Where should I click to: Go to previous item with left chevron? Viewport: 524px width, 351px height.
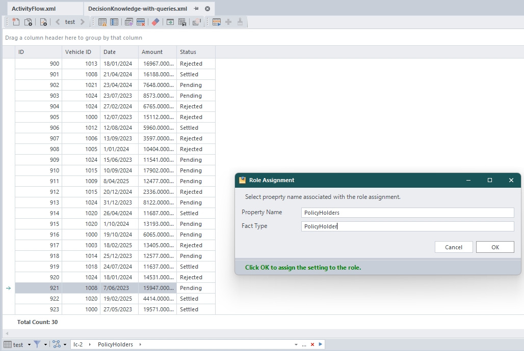tap(58, 22)
